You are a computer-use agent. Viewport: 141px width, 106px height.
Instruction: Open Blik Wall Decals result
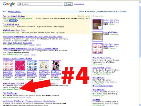[10, 93]
